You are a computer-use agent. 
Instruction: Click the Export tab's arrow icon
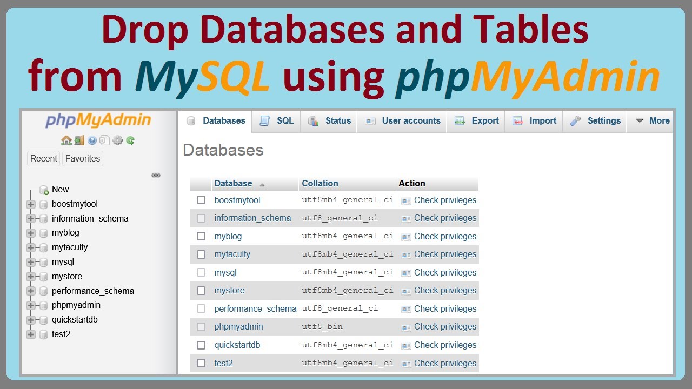point(460,121)
